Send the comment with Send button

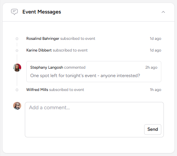(153, 129)
